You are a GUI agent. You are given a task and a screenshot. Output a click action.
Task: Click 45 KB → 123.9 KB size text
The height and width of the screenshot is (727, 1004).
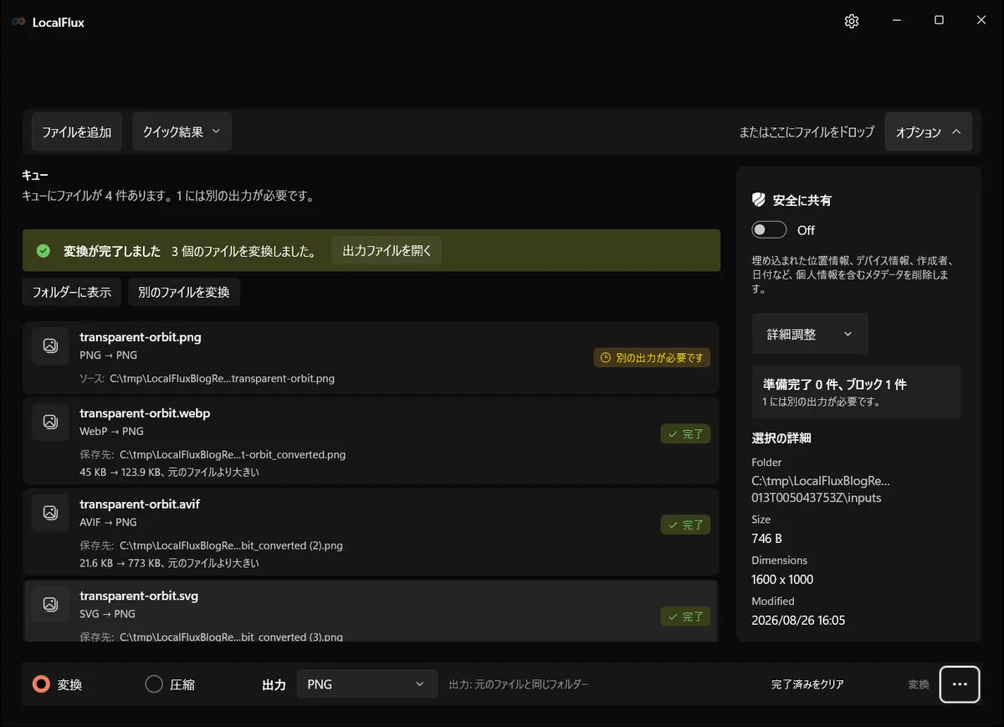[x=169, y=472]
